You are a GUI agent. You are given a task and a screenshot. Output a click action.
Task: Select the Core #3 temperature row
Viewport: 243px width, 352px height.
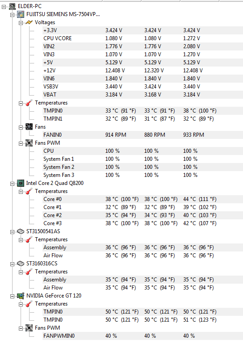143,223
